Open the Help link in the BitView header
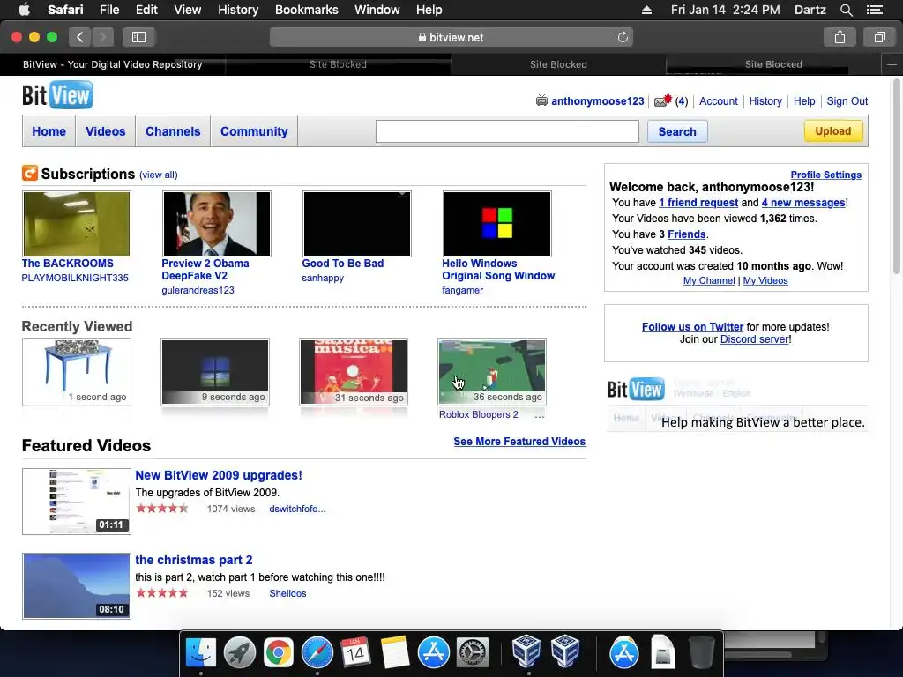The width and height of the screenshot is (903, 677). (804, 101)
